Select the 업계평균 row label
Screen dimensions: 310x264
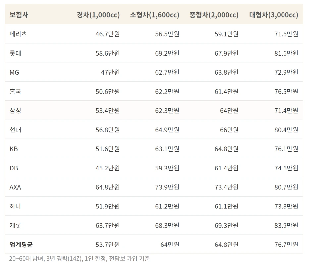point(21,245)
